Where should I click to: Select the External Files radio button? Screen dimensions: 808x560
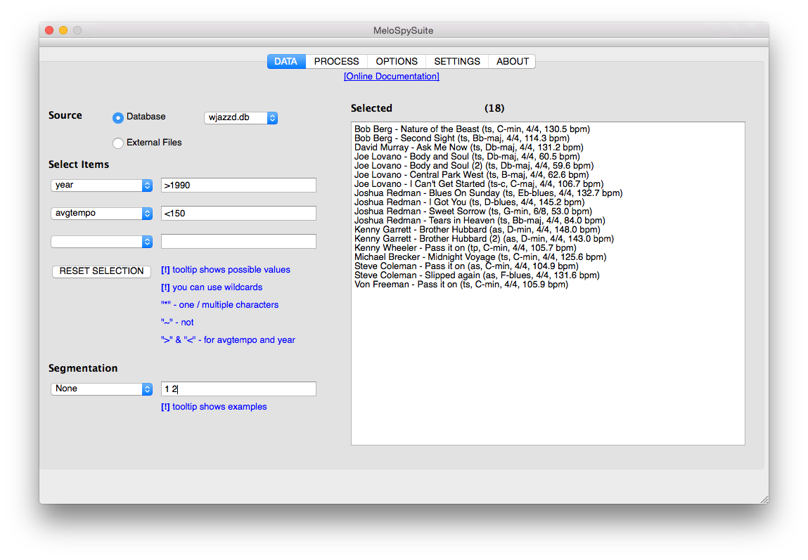pyautogui.click(x=118, y=143)
